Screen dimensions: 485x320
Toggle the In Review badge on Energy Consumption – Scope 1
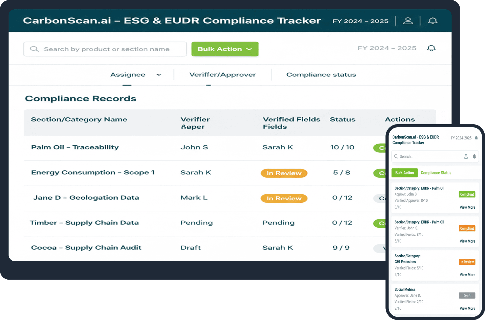pos(284,173)
